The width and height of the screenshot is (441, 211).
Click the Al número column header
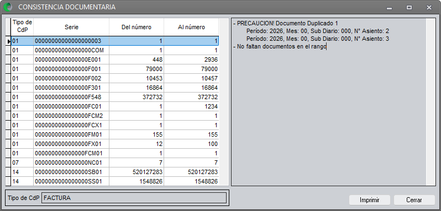(x=191, y=27)
